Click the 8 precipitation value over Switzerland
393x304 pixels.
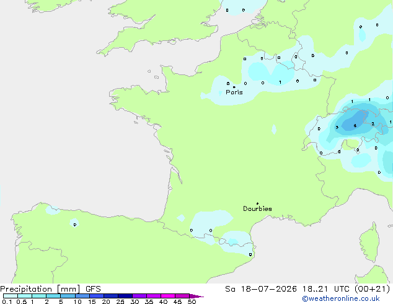355,126
